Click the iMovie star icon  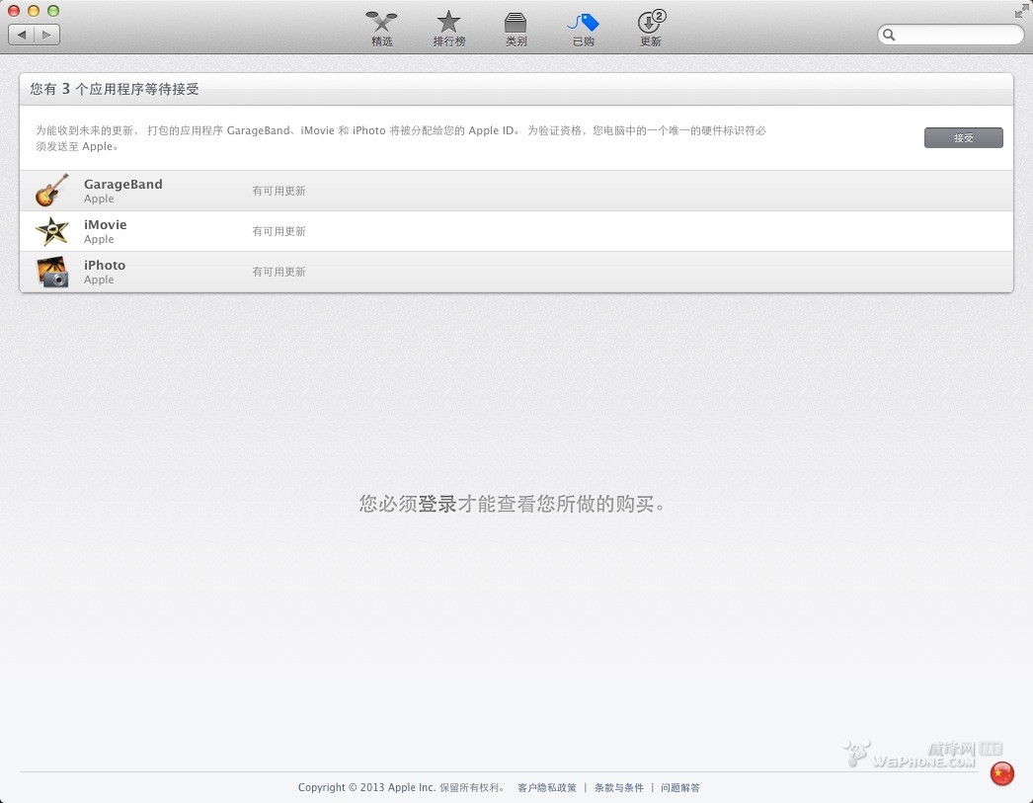pos(52,231)
